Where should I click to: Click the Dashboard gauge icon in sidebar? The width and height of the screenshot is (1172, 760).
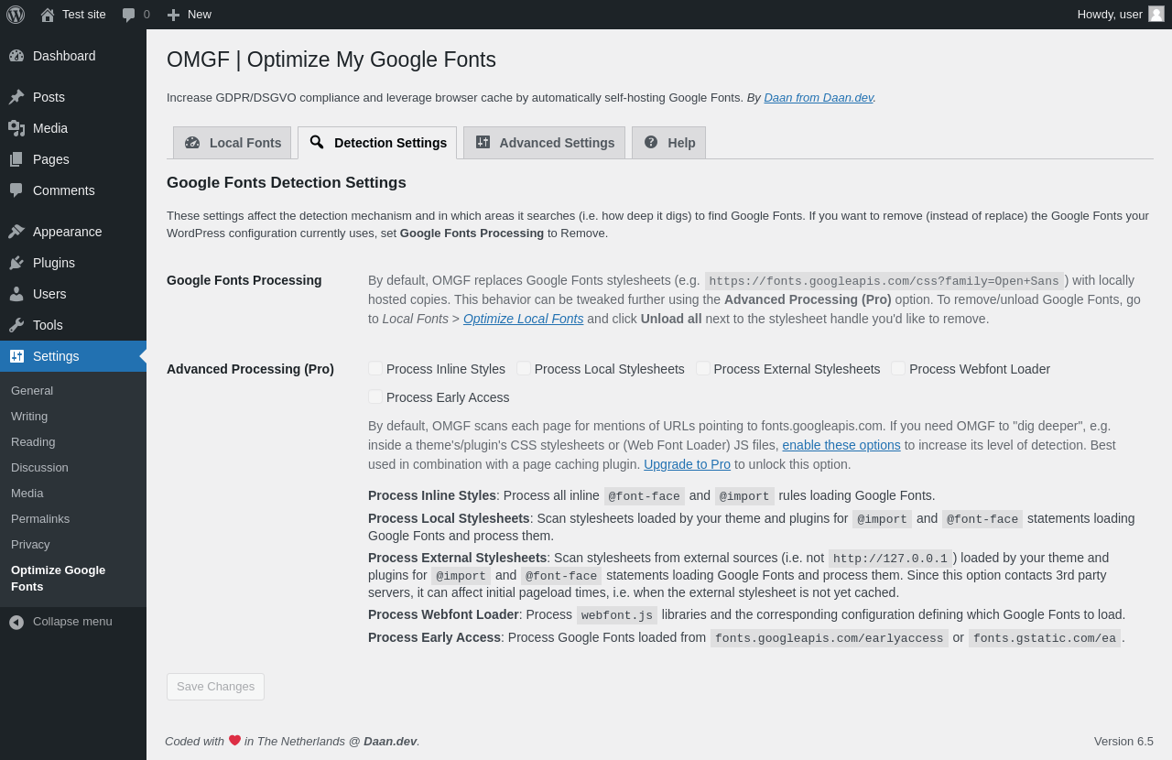(x=16, y=56)
